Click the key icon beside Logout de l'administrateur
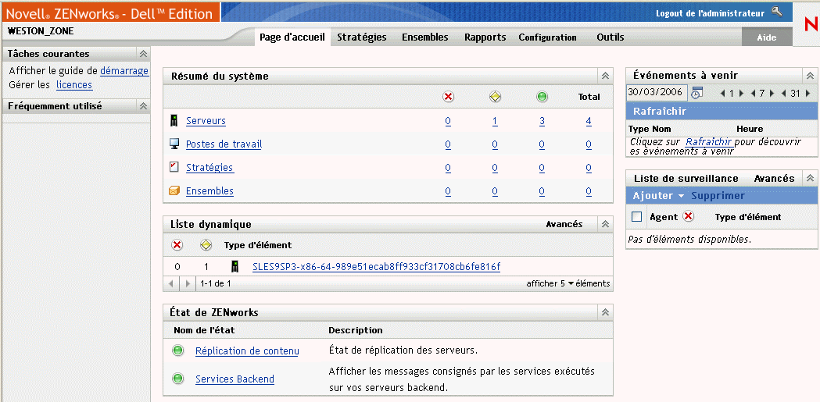The height and width of the screenshot is (402, 820). [777, 12]
